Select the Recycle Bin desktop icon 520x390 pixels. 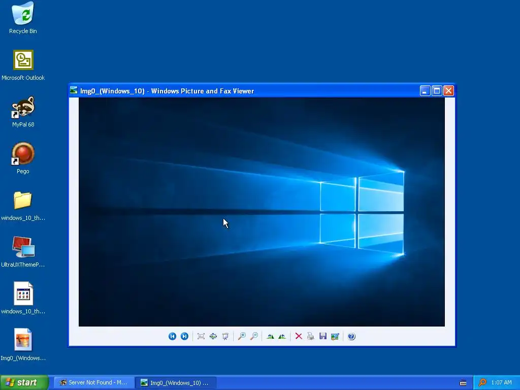click(x=23, y=18)
